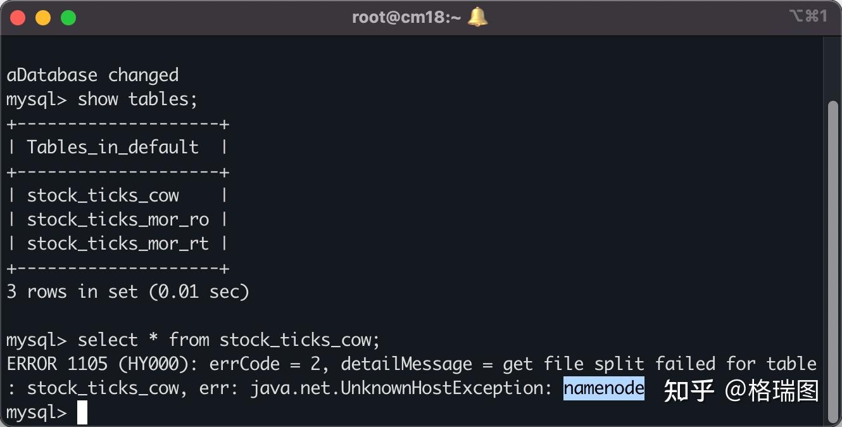Click the 知乎 @格瑞图 watermark
Viewport: 842px width, 427px height.
(741, 391)
